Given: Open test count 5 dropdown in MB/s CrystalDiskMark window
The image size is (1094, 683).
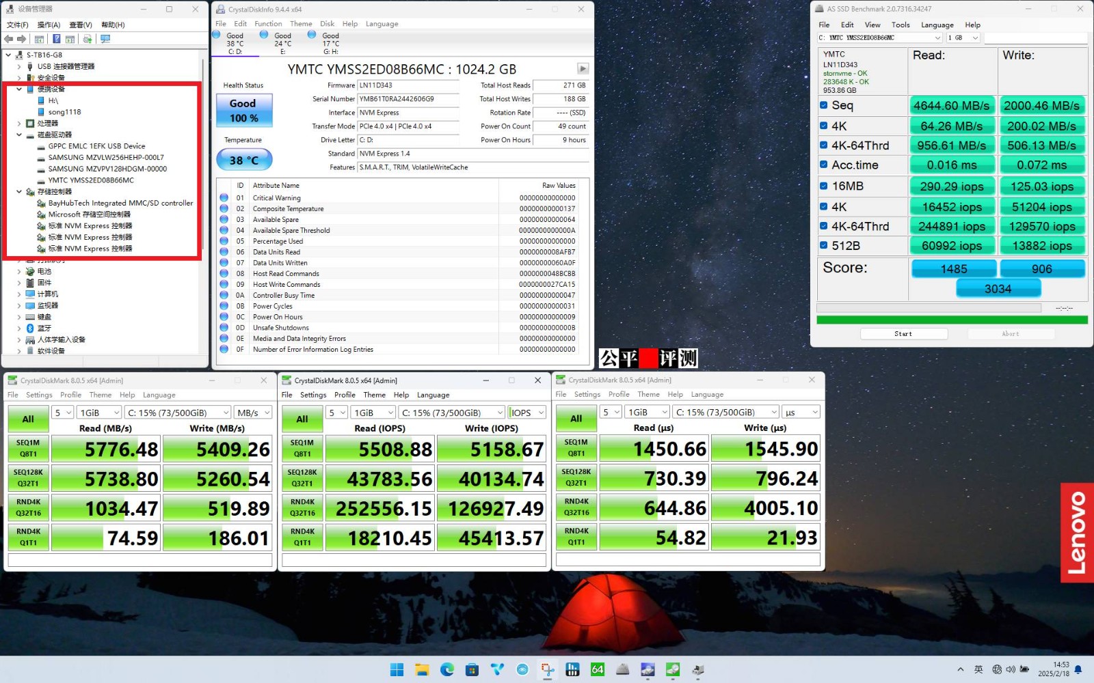Looking at the screenshot, I should click(62, 413).
